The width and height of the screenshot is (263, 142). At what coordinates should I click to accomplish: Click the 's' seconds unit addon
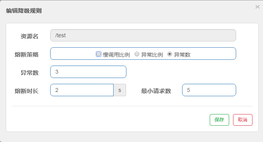119,90
